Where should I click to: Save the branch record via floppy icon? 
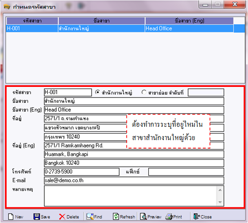pyautogui.click(x=36, y=216)
